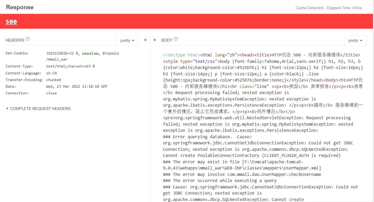Screen dimensions: 374x202
Task: Click the close connection value
Action: point(51,93)
